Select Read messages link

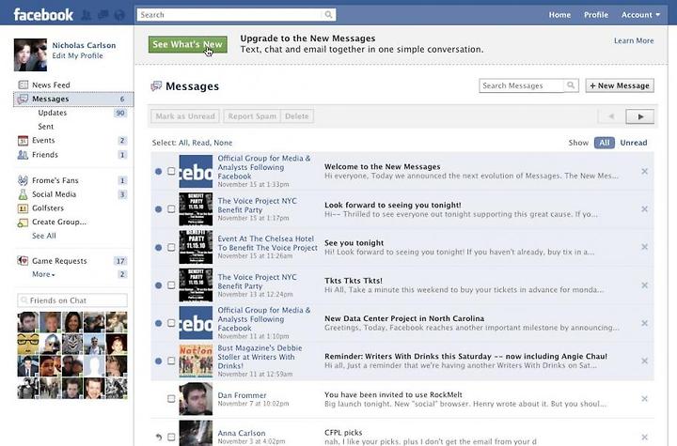click(201, 143)
